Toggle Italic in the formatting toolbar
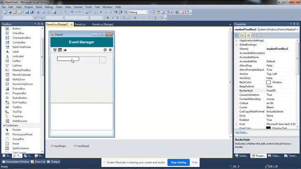The image size is (301, 169). [112, 18]
